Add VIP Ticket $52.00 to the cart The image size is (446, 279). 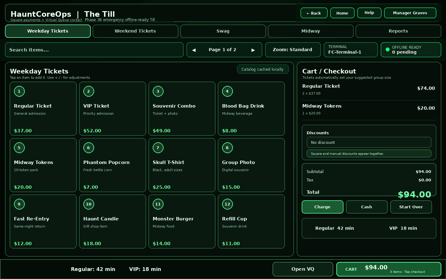[x=113, y=108]
